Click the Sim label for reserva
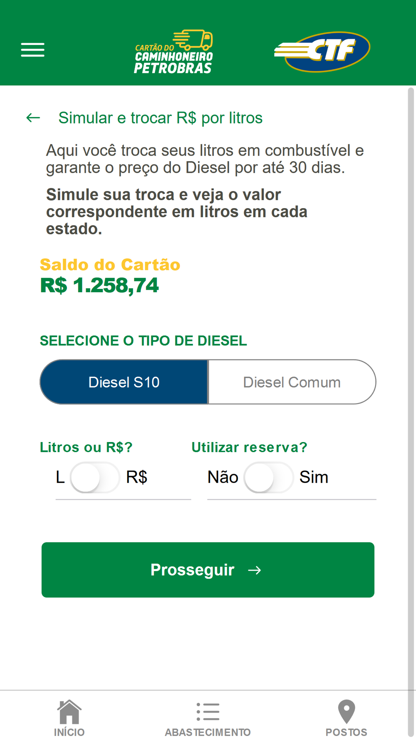Image resolution: width=416 pixels, height=740 pixels. pyautogui.click(x=314, y=477)
